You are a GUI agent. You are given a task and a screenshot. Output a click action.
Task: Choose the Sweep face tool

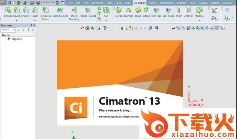[x=119, y=12]
